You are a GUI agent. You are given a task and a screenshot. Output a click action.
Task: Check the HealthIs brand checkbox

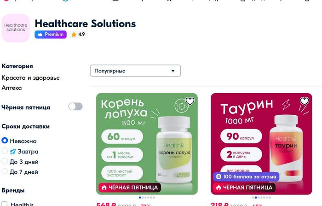coord(5,204)
